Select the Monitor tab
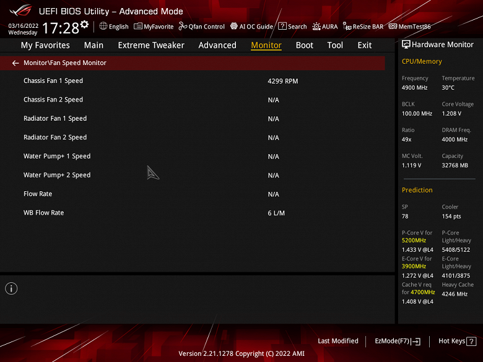 (266, 45)
